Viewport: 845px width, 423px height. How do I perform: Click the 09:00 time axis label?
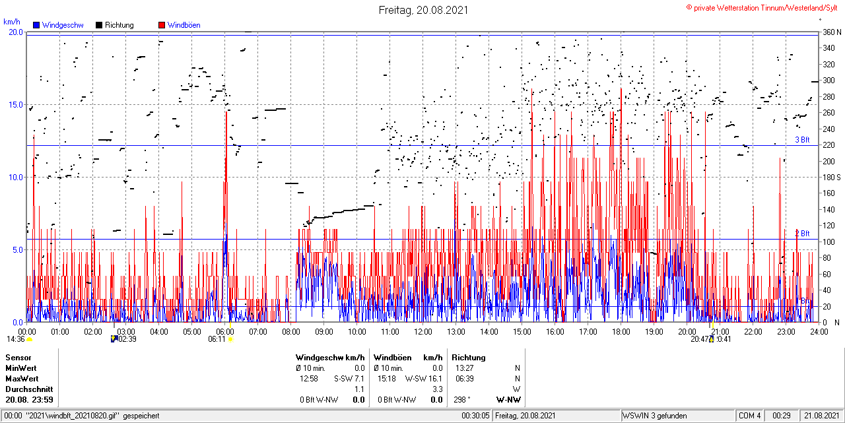(324, 331)
